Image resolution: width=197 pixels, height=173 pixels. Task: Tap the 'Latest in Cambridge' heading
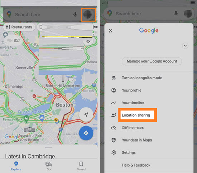[x=30, y=156]
